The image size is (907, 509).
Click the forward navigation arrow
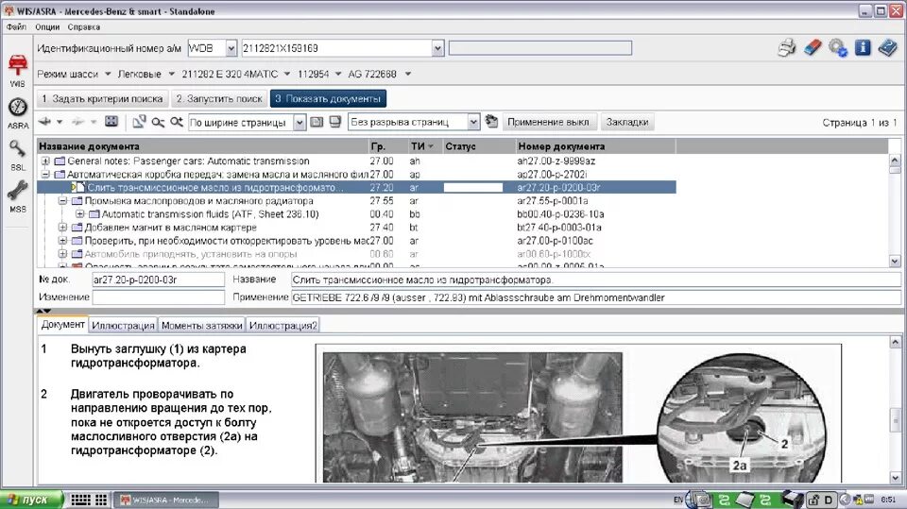coord(77,122)
